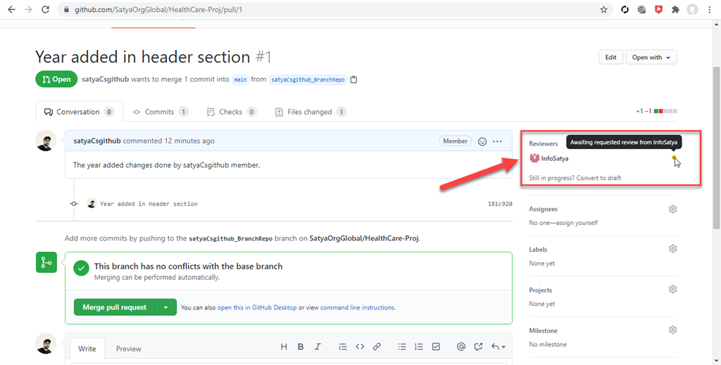Click reviewer InfoSatya name

(x=555, y=158)
